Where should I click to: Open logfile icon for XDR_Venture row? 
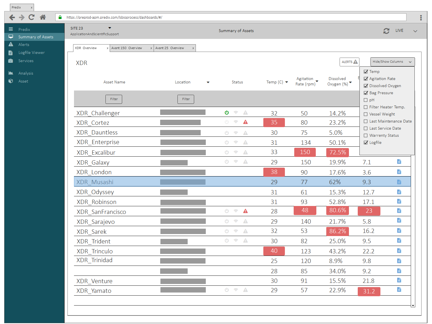[399, 280]
